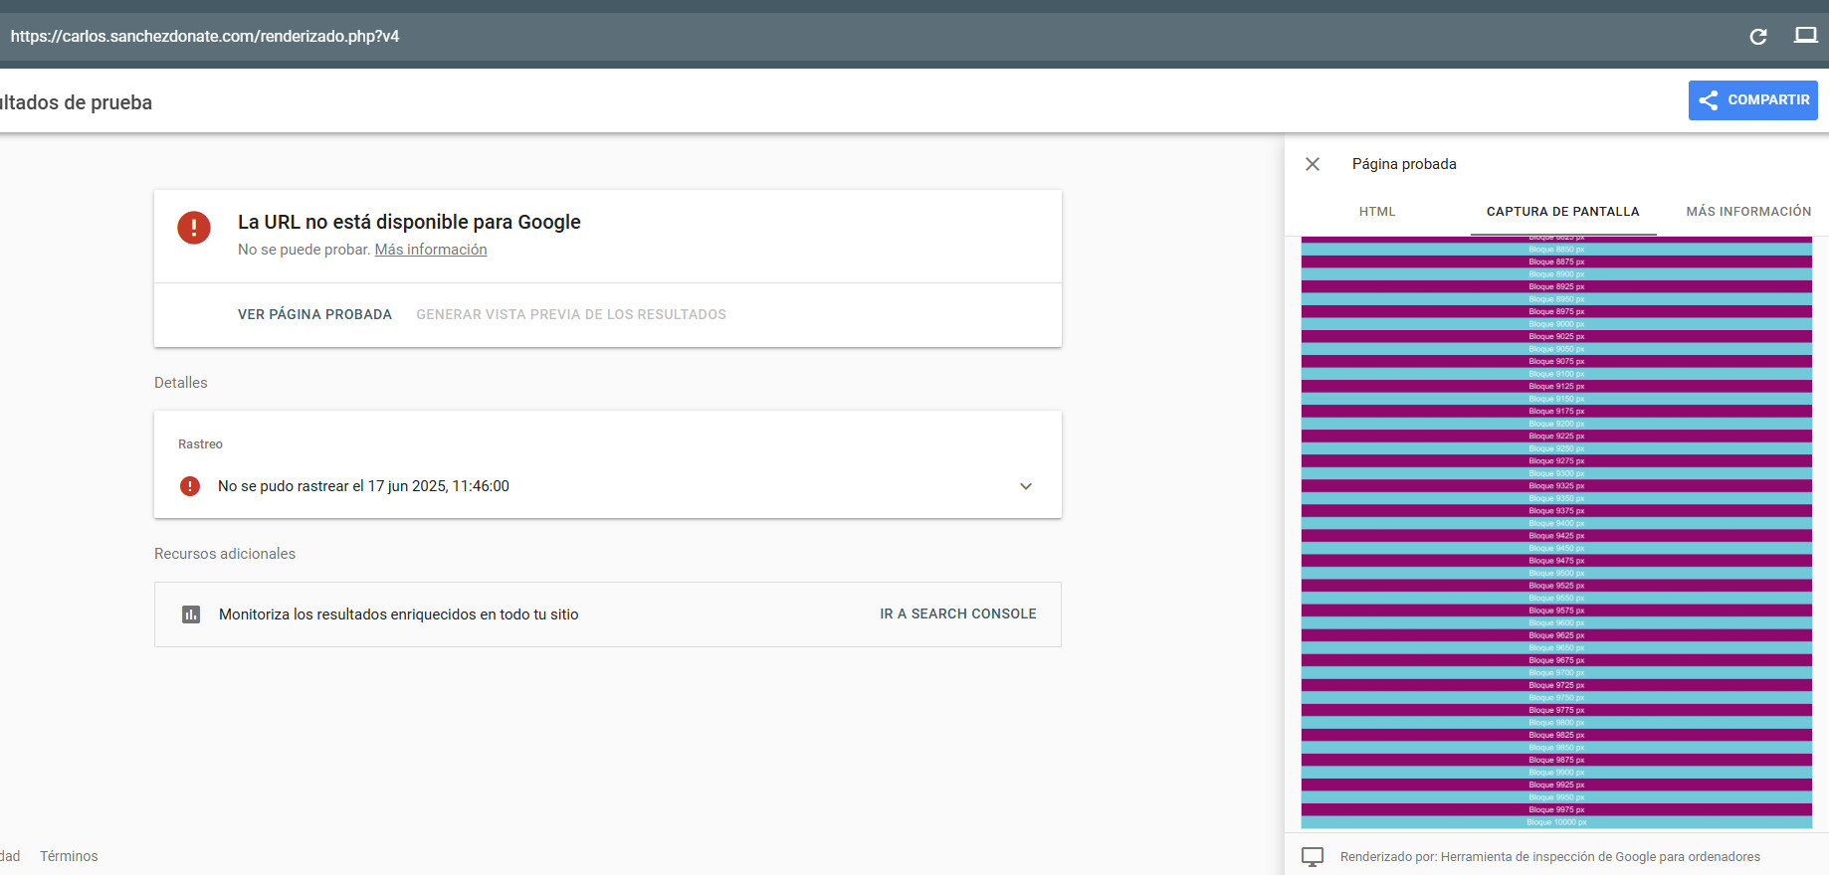
Task: Click the red error icon beside URL status
Action: click(x=194, y=228)
